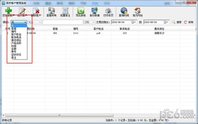Screen dimensions: 198x124
Task: Open start date calendar dropdown
Action: tap(134, 22)
